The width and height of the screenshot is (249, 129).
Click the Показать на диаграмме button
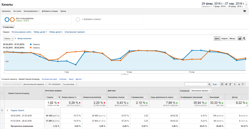pyautogui.click(x=12, y=84)
